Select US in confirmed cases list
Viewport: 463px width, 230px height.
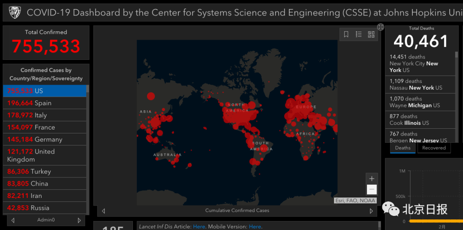coord(45,91)
